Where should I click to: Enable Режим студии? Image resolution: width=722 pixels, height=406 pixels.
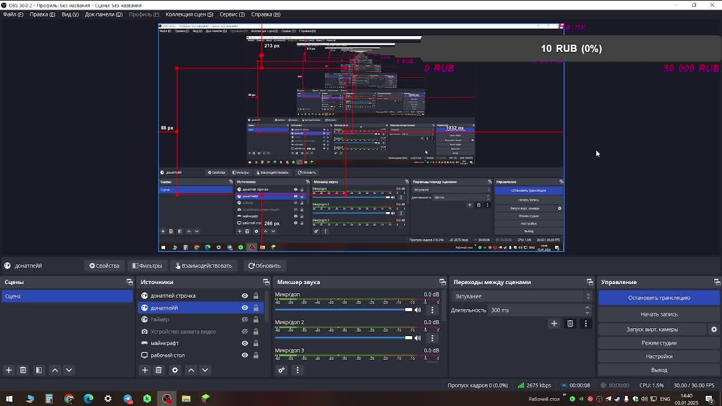659,343
